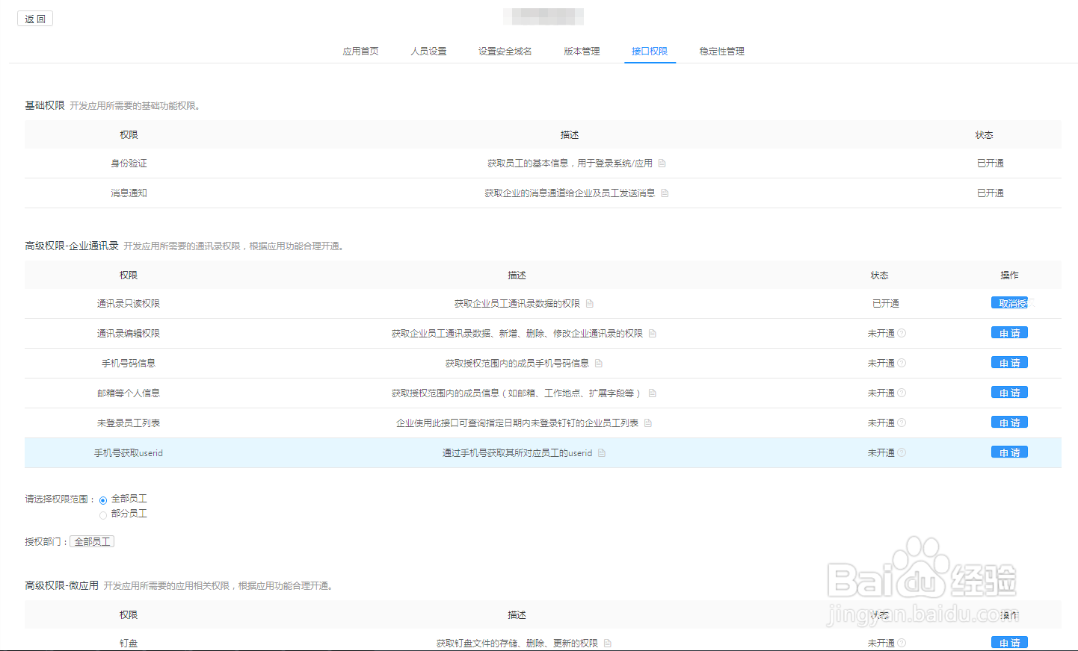Click 申请 for 邮箱等个人信息

(1010, 393)
